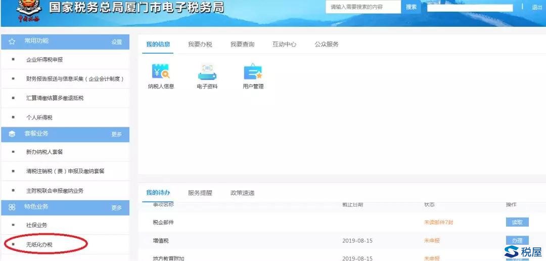Open the 电子资料 icon
Screen dimensions: 546x261
point(207,72)
